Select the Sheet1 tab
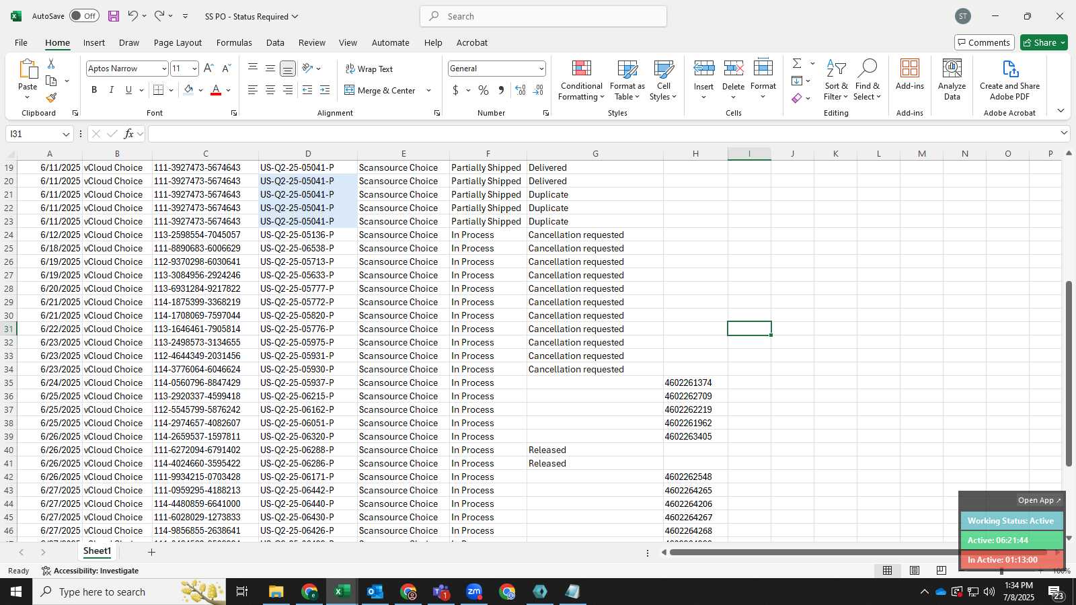The width and height of the screenshot is (1076, 605). click(x=97, y=551)
